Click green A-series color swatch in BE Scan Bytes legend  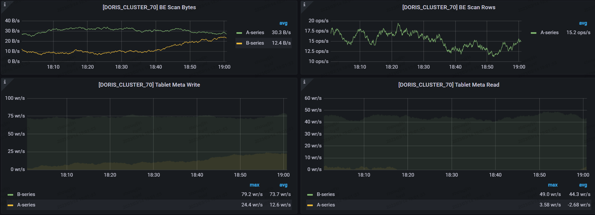(239, 33)
